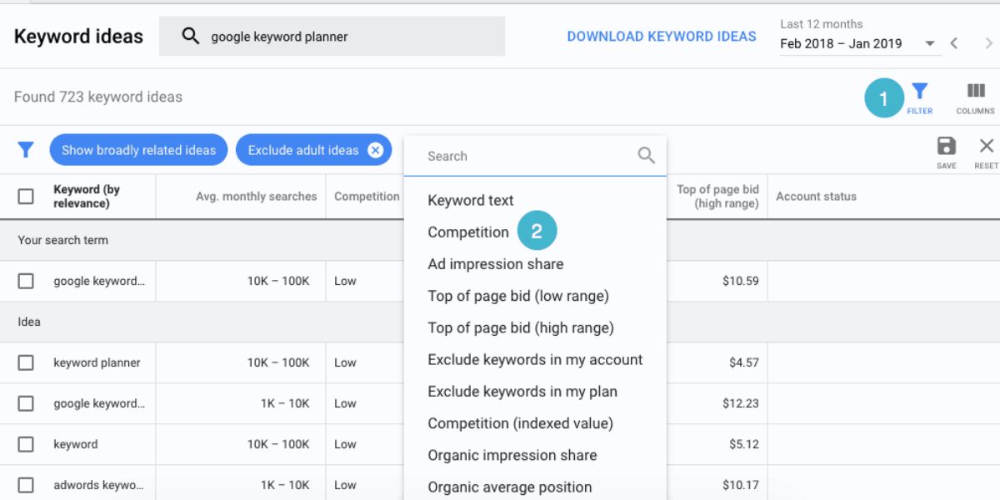Click the Filter funnel icon in the top right
This screenshot has height=500, width=1000.
919,91
